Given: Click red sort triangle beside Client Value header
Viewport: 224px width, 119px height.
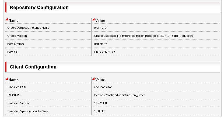Looking at the screenshot, I should (x=93, y=79).
